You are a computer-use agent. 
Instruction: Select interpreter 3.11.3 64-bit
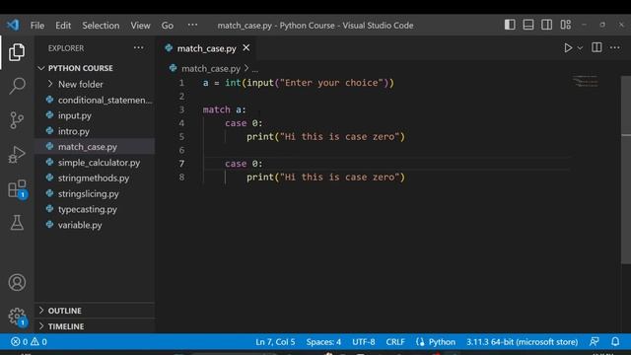522,342
